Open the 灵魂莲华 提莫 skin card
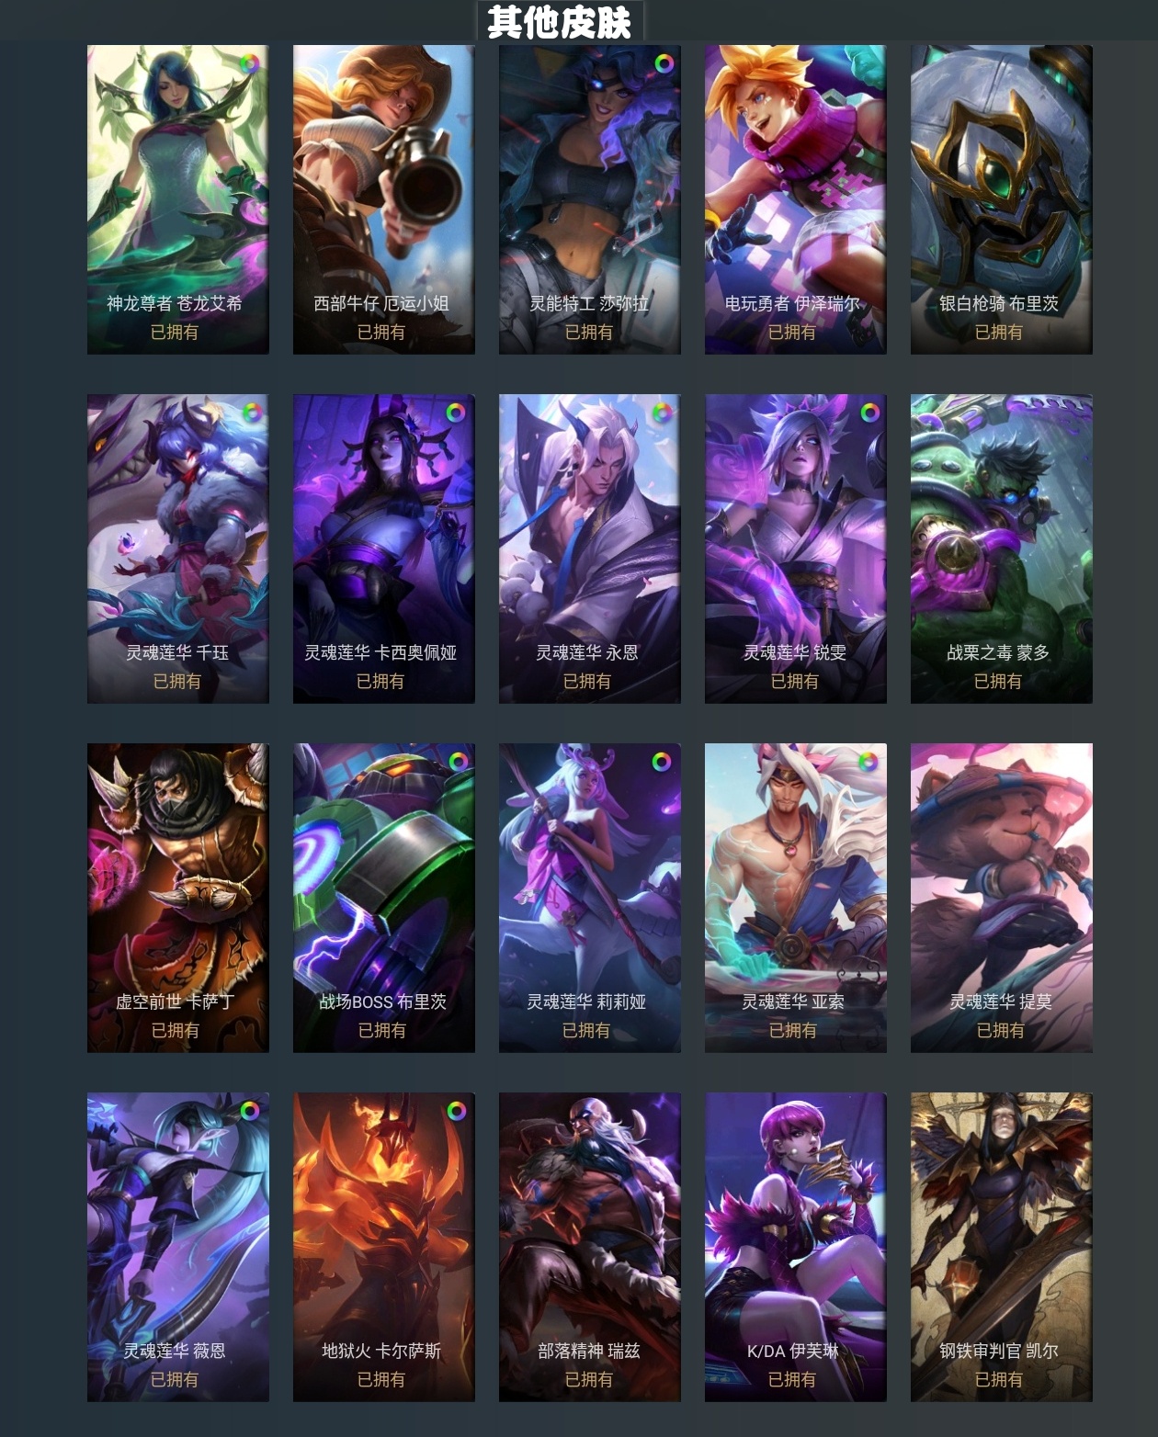Screen dimensions: 1158x1437 [x=1002, y=898]
